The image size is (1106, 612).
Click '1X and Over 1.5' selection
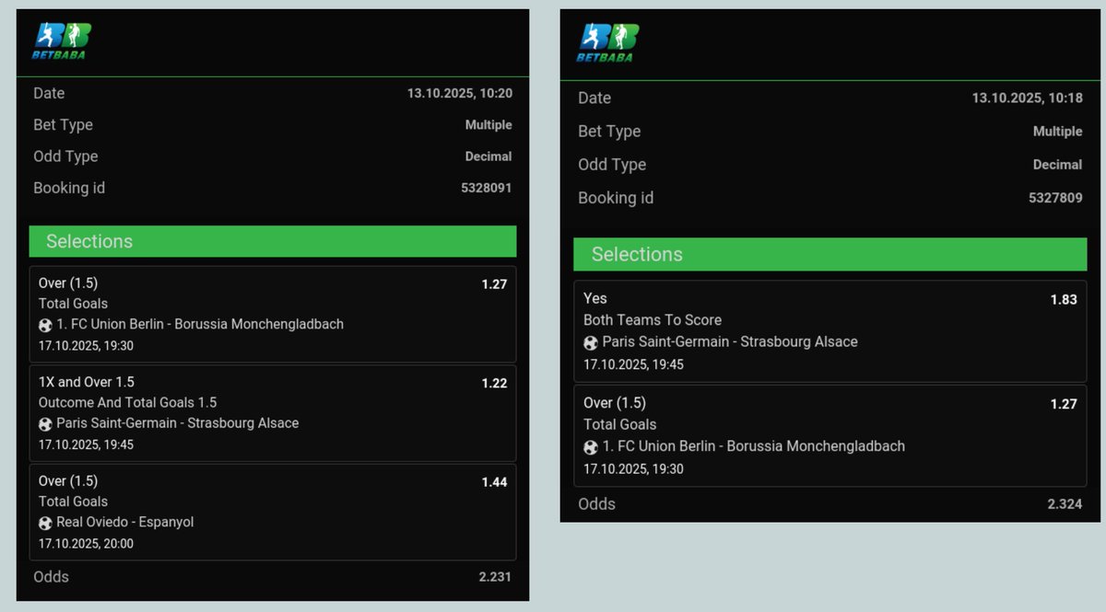pos(88,382)
